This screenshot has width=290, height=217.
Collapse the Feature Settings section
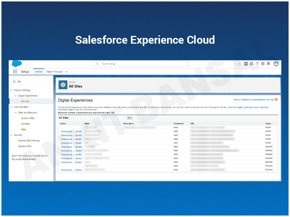12,90
